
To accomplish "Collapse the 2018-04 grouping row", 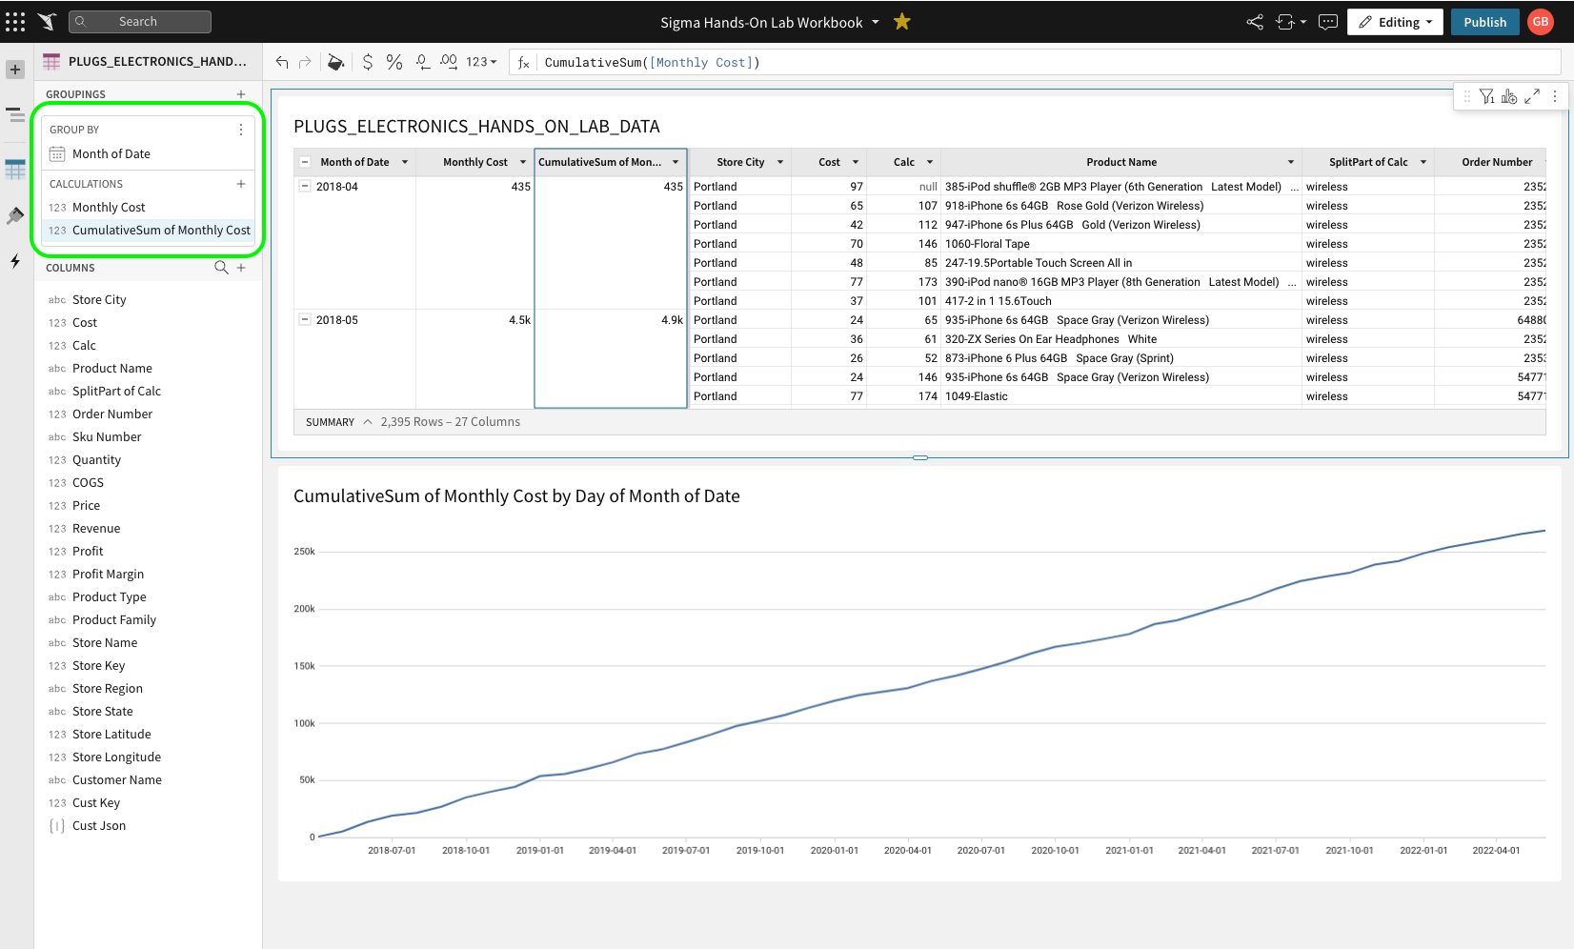I will tap(305, 186).
